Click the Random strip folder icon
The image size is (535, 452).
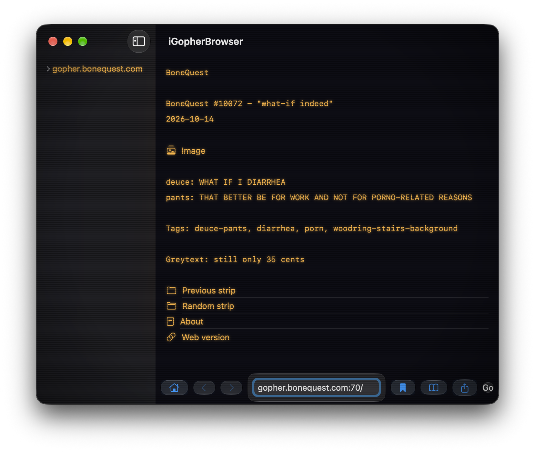(x=171, y=306)
